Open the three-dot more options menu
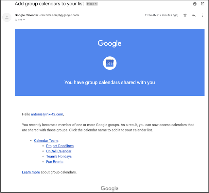The width and height of the screenshot is (209, 193). 202,15
